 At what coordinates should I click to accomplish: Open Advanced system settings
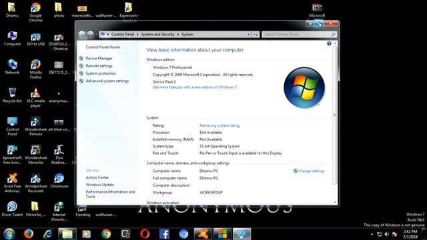[107, 81]
